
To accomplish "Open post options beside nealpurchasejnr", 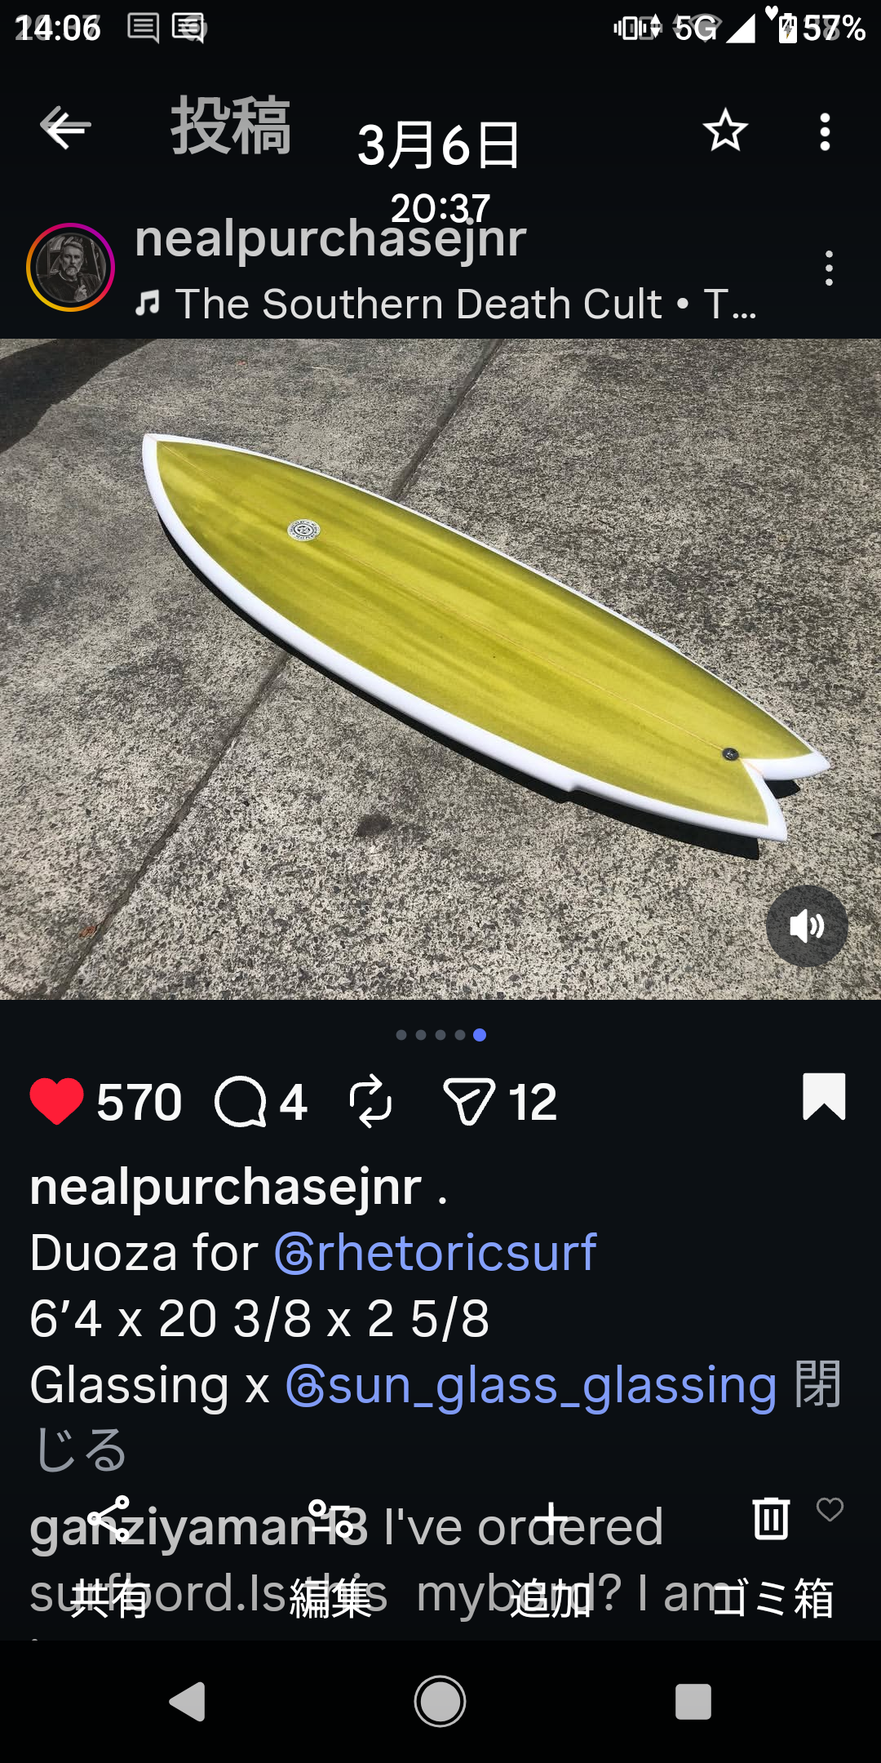I will [x=829, y=269].
